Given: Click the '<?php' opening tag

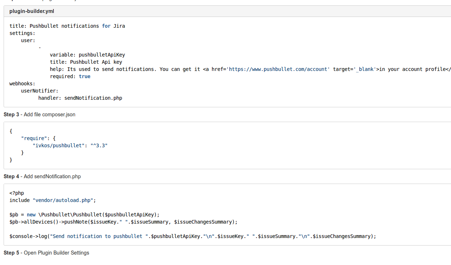Looking at the screenshot, I should click(x=17, y=193).
